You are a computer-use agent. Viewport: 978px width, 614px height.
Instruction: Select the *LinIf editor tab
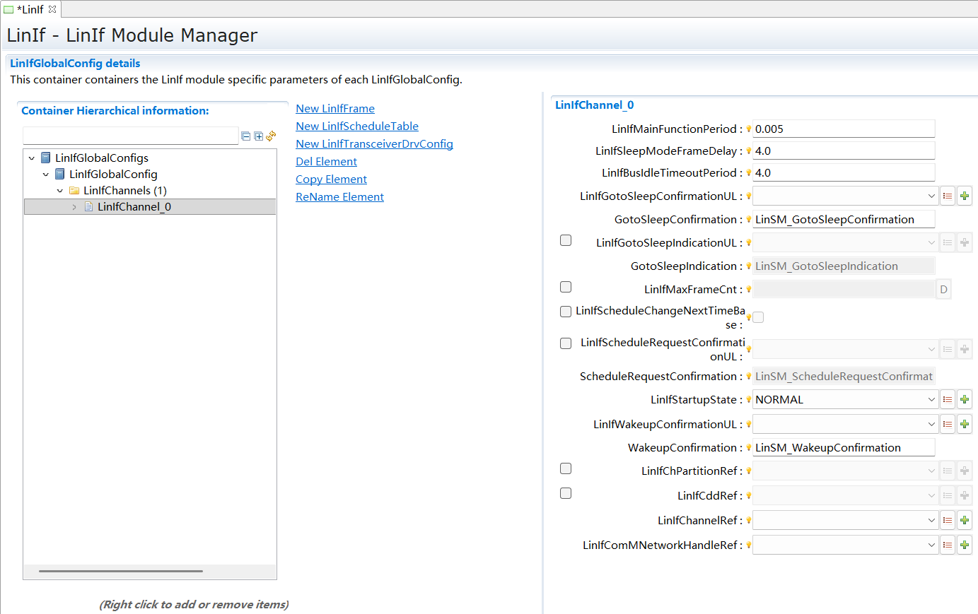[x=30, y=9]
